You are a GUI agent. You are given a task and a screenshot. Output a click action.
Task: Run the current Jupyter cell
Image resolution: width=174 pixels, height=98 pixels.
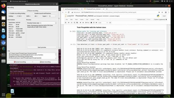87,23
